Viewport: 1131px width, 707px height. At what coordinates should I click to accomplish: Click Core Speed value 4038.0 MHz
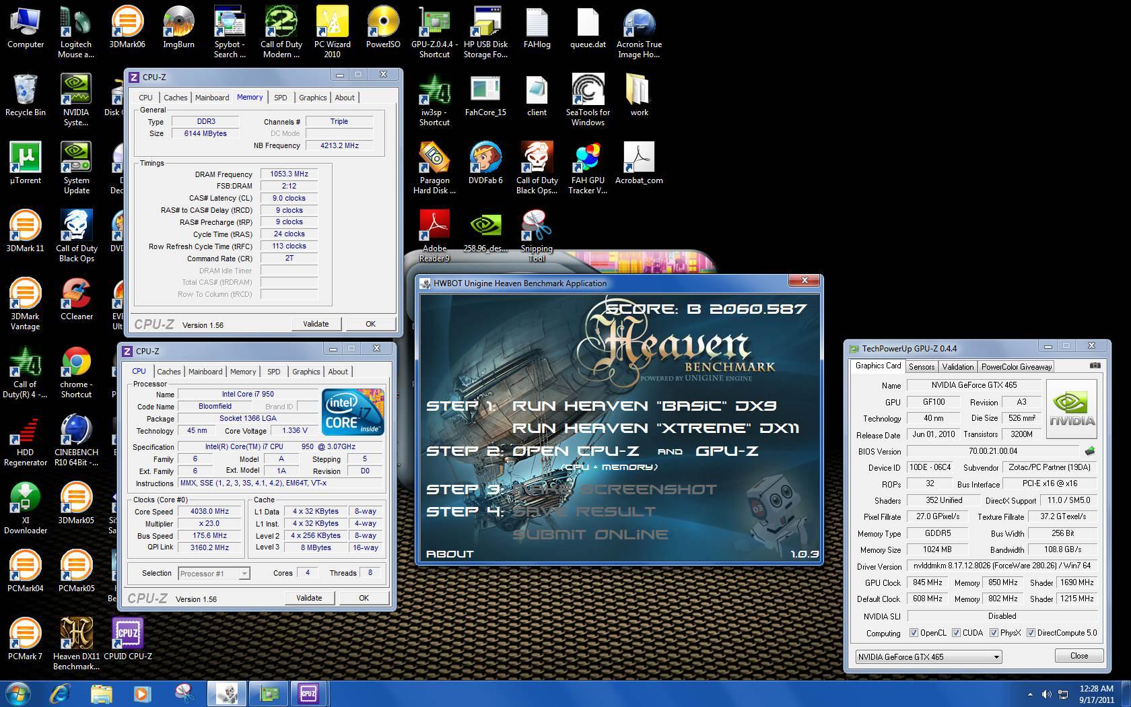point(209,511)
